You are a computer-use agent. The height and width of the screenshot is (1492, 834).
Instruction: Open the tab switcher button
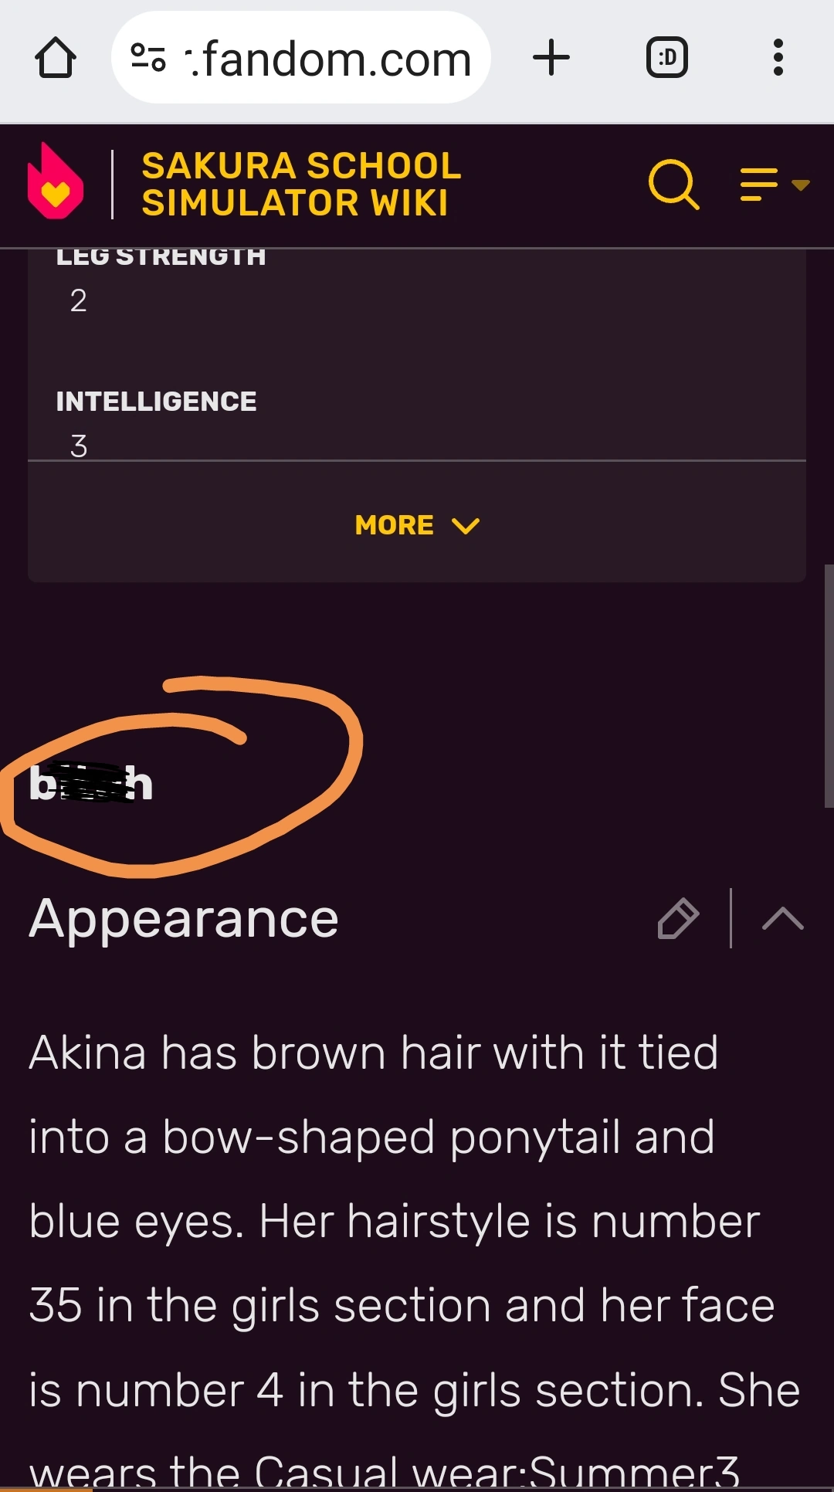pyautogui.click(x=667, y=58)
